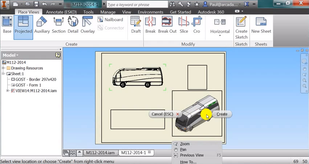Image resolution: width=309 pixels, height=164 pixels.
Task: Open the New file dropdown arrow
Action: (x=22, y=4)
